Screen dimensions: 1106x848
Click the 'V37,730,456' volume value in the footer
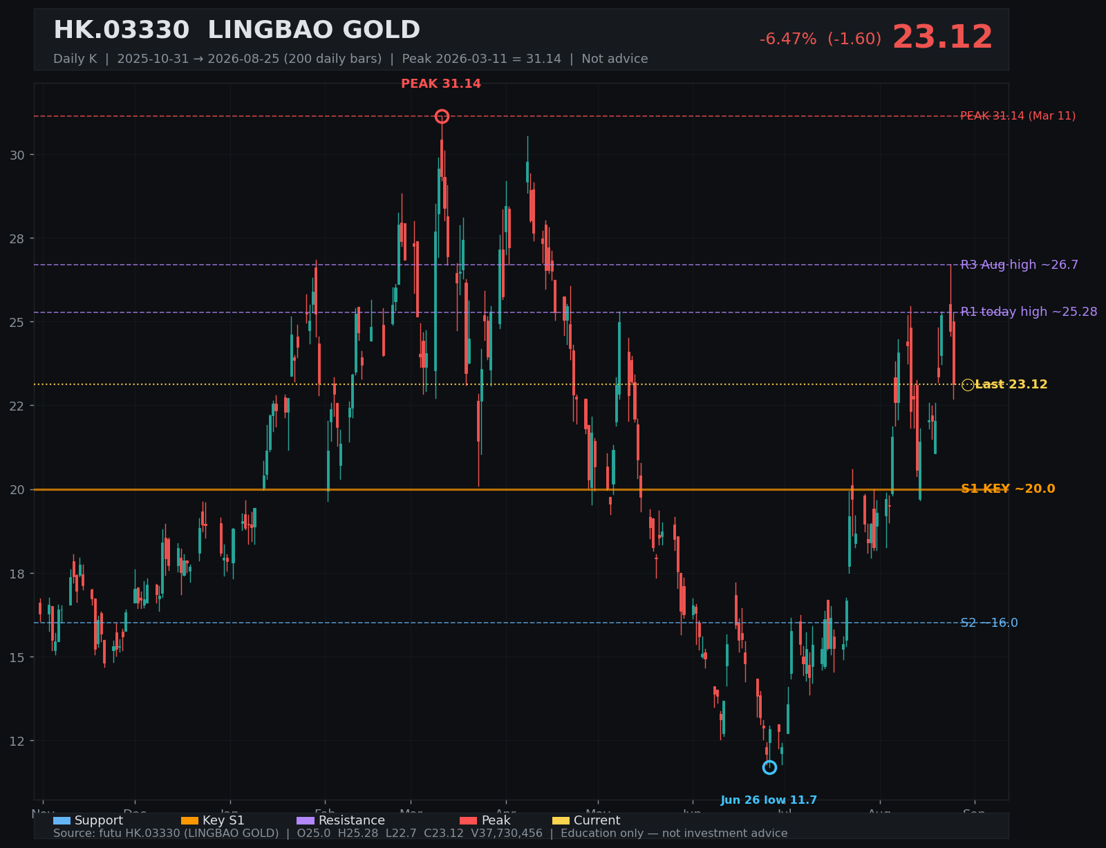507,833
